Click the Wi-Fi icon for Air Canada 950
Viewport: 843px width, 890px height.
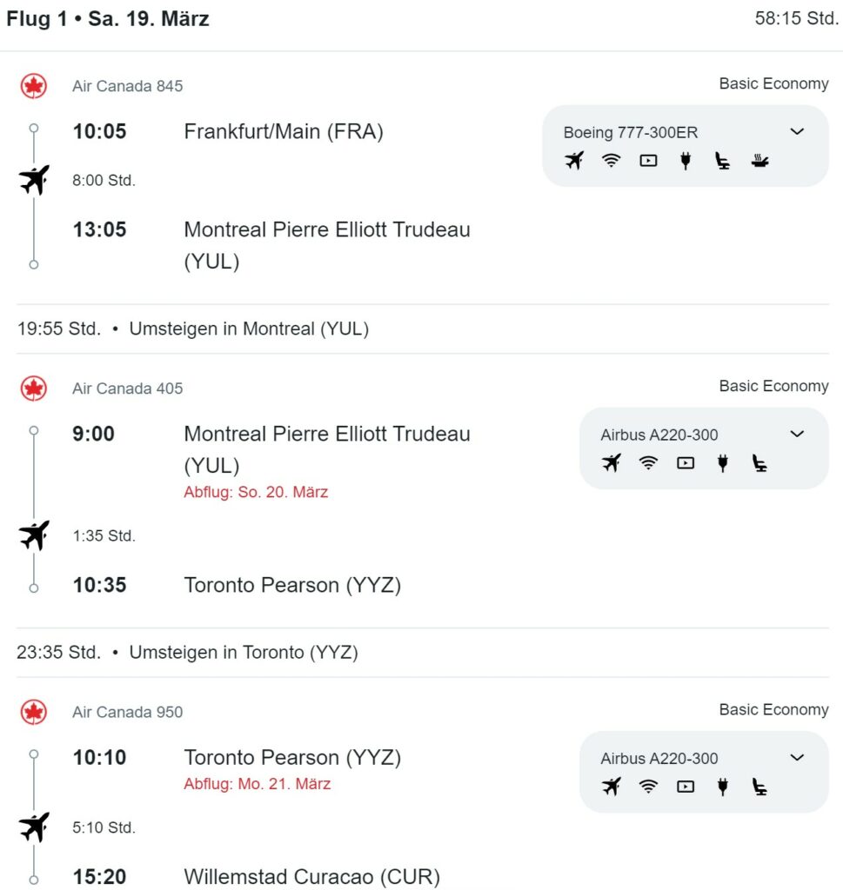(x=648, y=787)
